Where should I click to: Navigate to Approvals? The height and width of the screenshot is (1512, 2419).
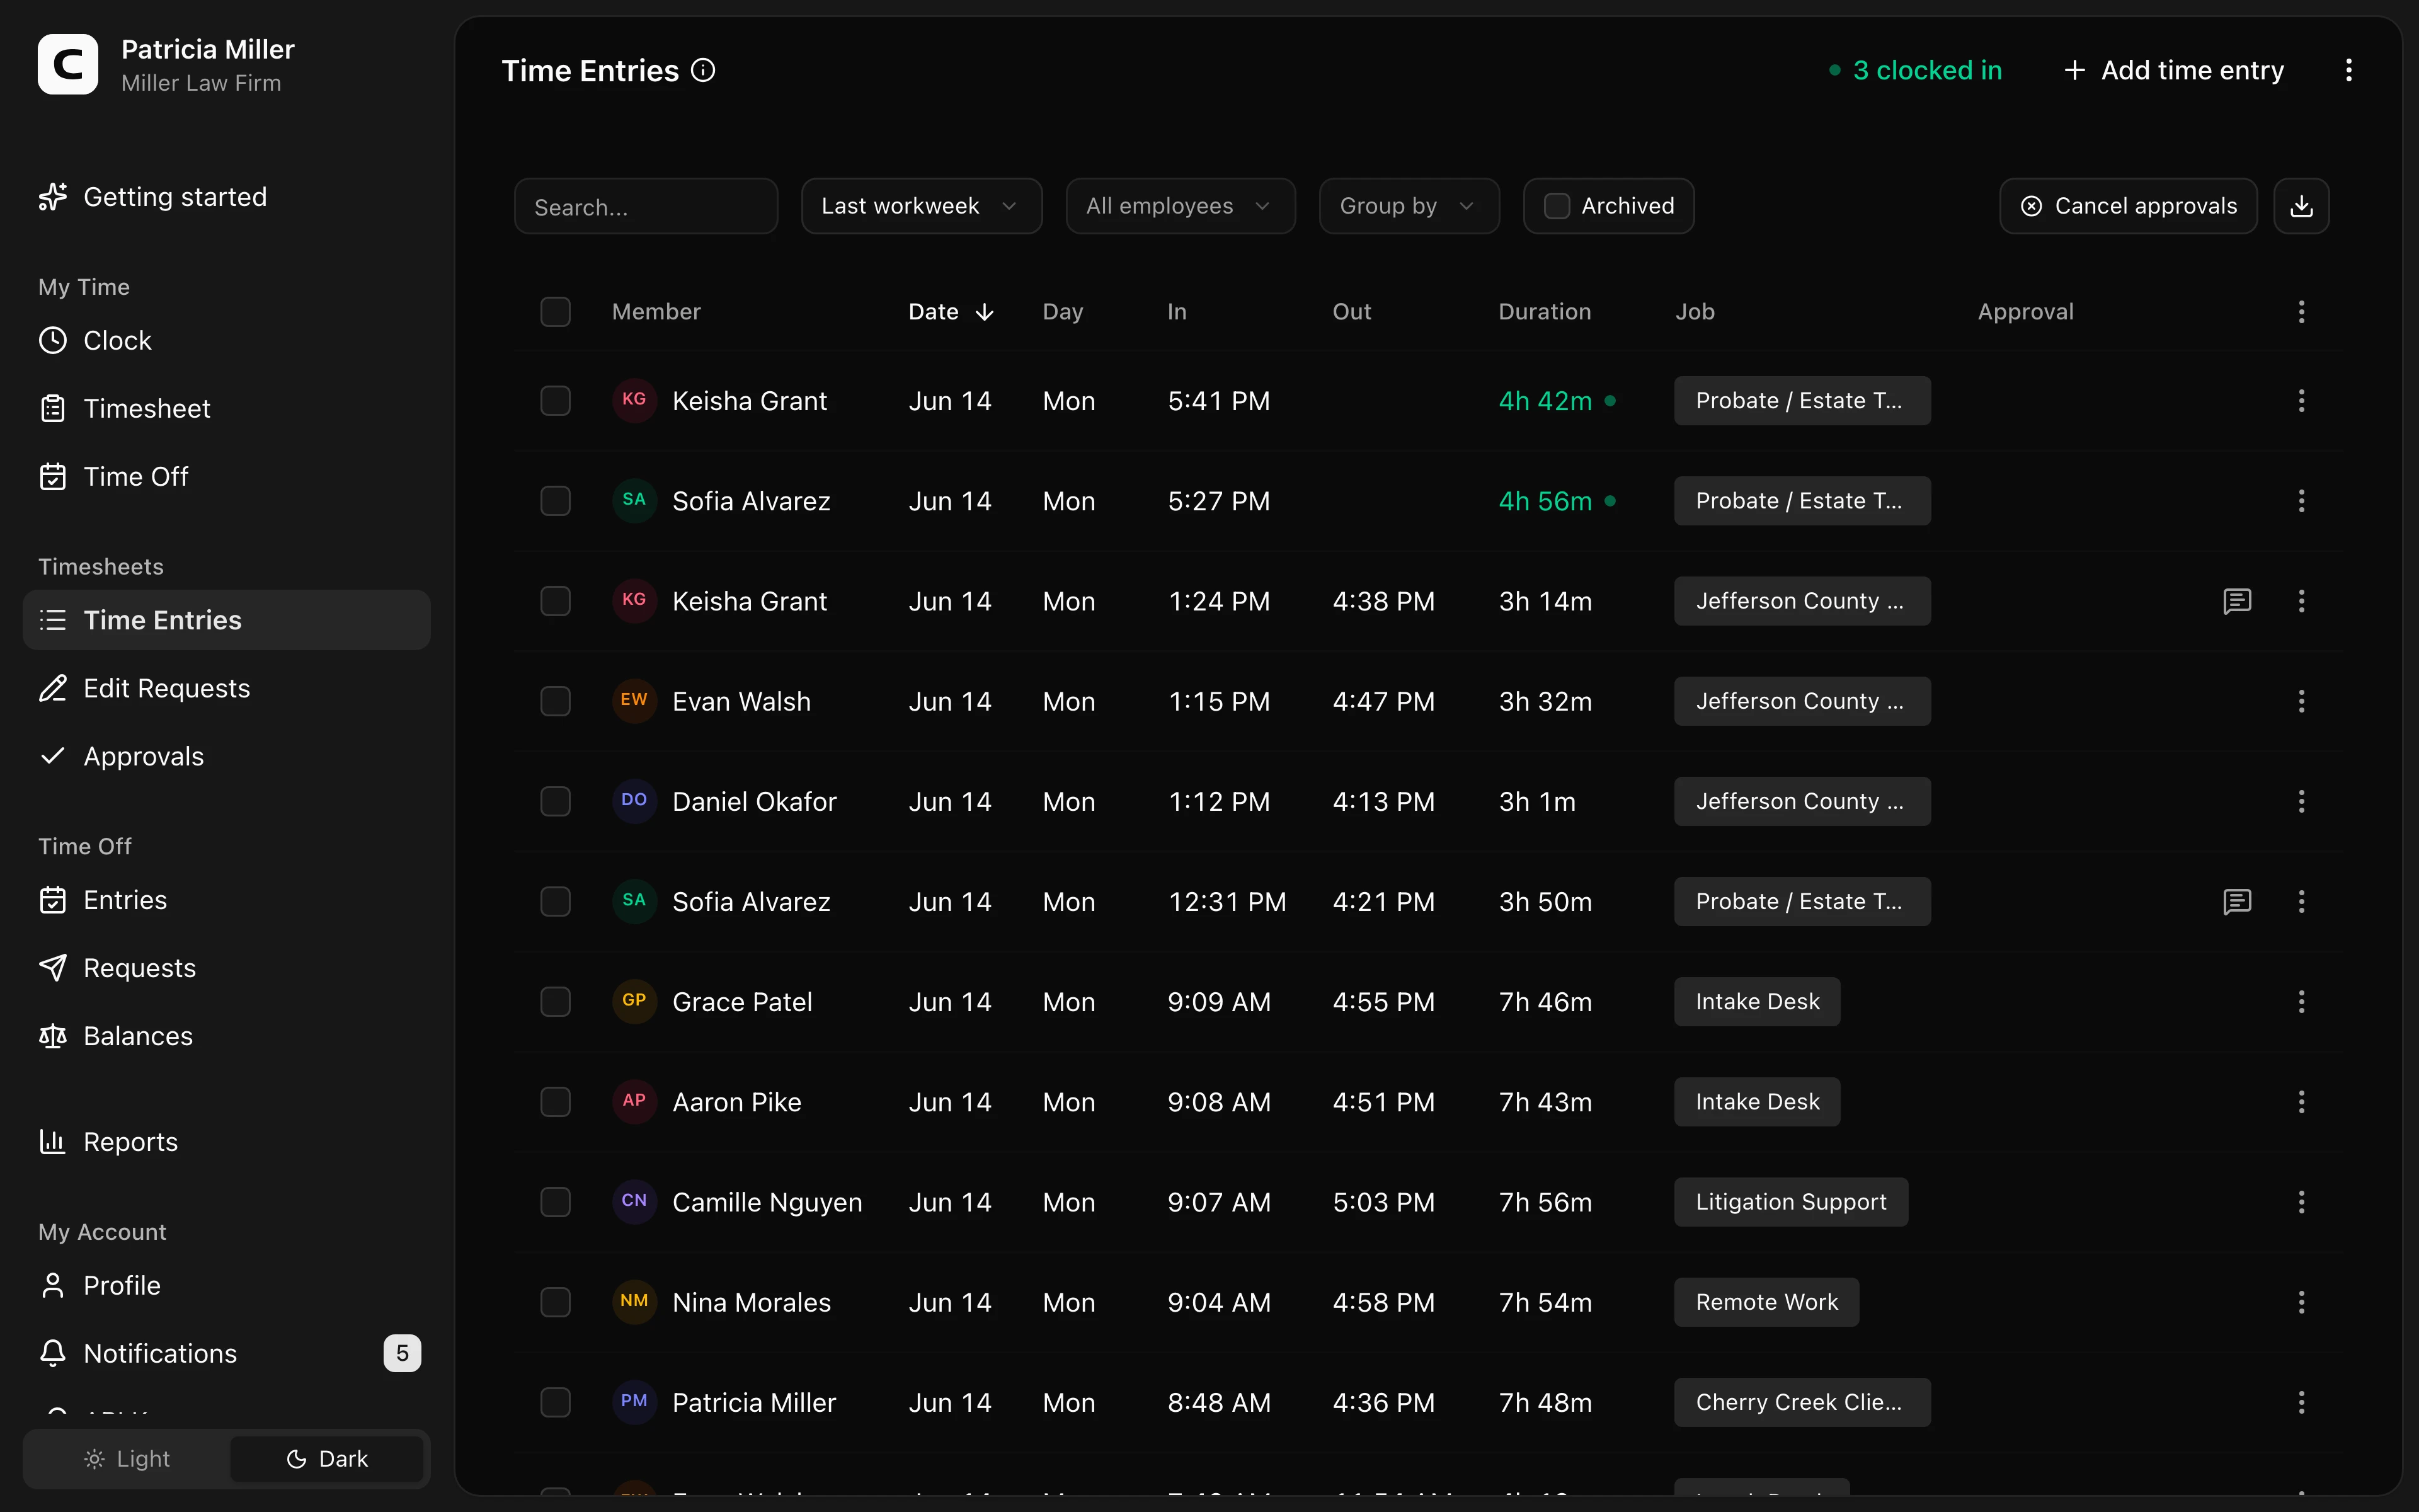(x=226, y=756)
